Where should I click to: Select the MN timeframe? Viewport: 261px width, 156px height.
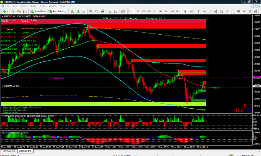pyautogui.click(x=178, y=11)
